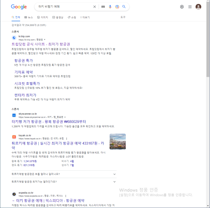This screenshot has height=208, width=210.
Task: Search by image with camera icon
Action: [x=117, y=6]
